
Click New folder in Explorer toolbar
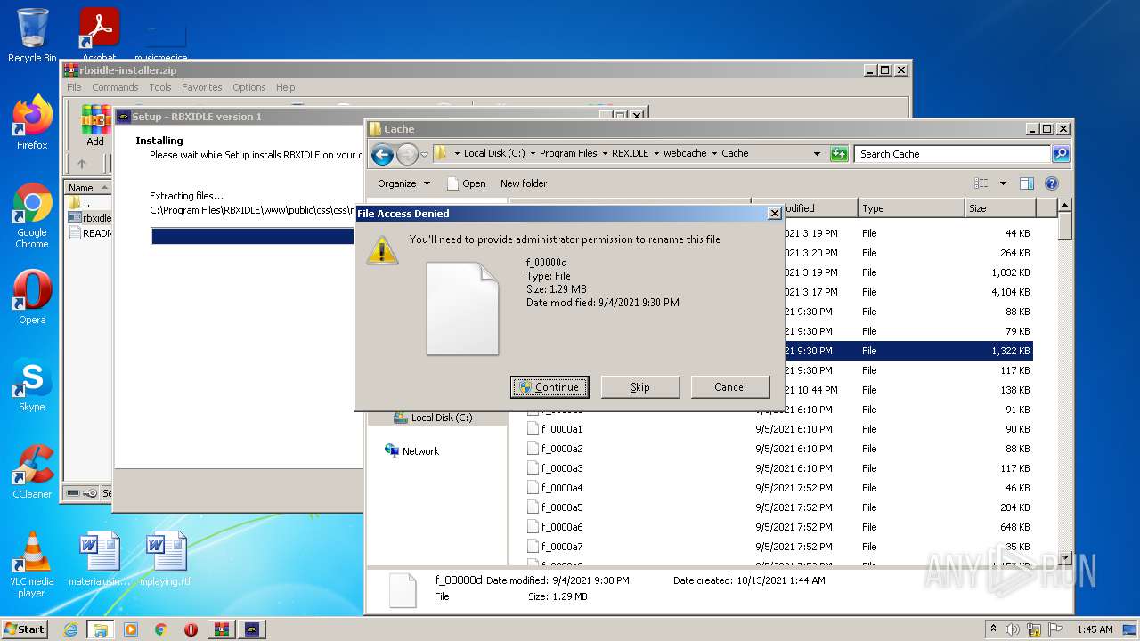point(524,183)
